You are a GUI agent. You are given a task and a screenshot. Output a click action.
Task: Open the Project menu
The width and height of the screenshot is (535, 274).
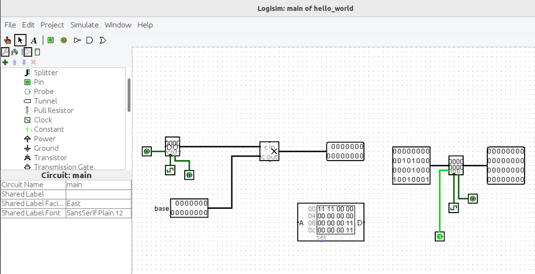click(x=52, y=25)
